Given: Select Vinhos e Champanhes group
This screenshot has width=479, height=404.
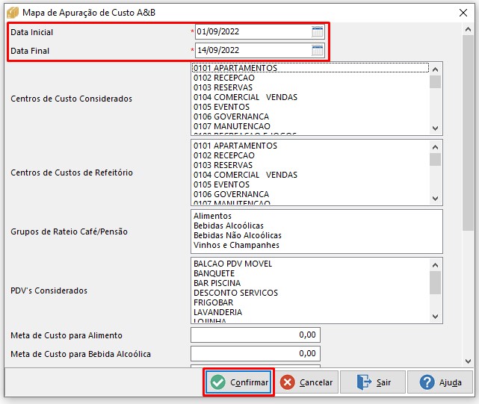Looking at the screenshot, I should pos(317,245).
